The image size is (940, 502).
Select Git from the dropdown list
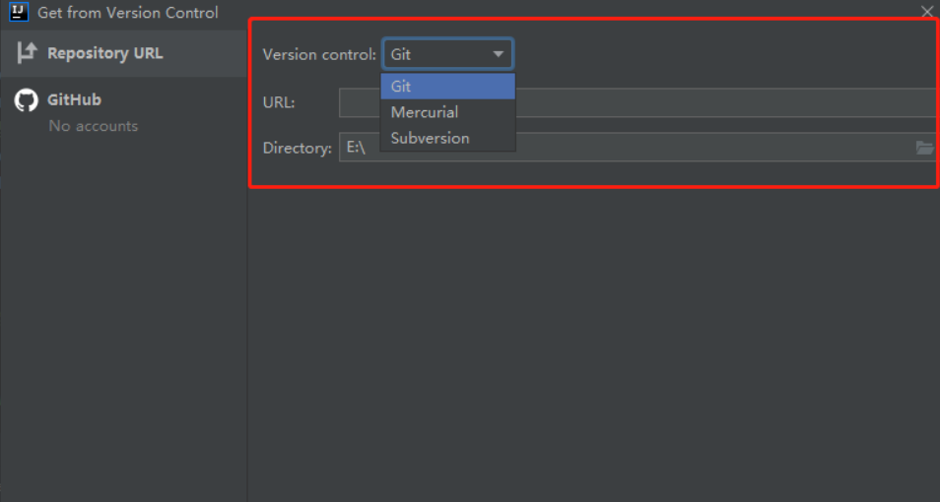point(447,87)
